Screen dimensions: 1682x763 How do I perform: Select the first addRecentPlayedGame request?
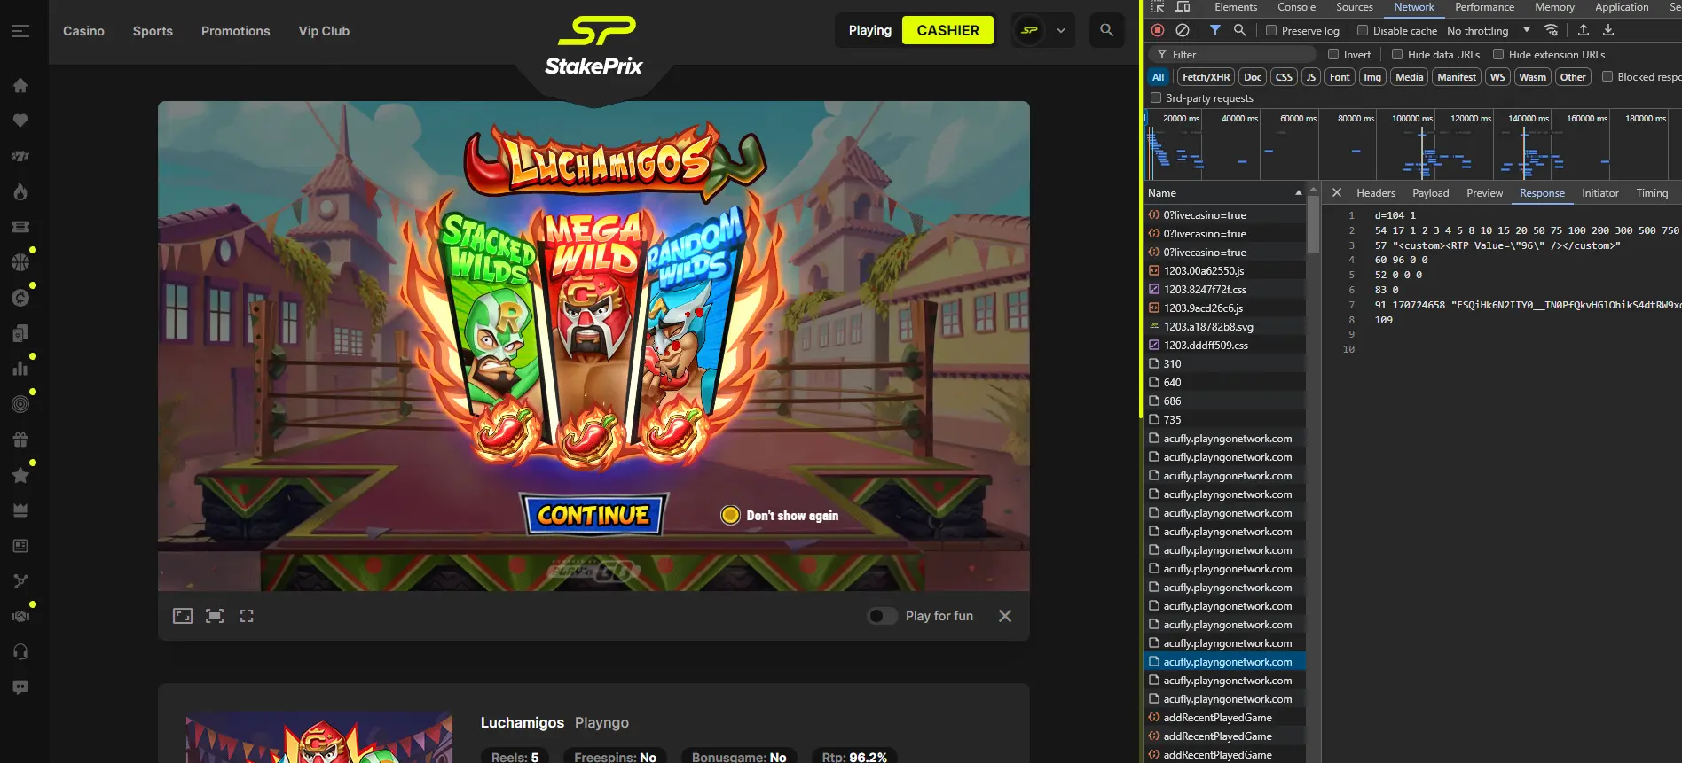[1224, 718]
